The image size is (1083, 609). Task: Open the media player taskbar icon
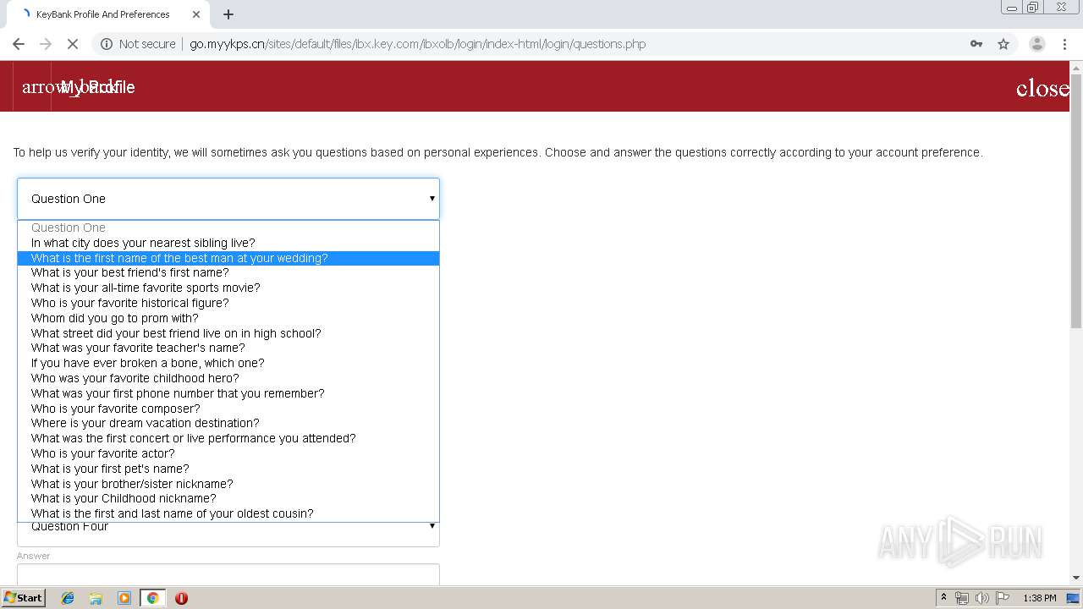click(124, 598)
